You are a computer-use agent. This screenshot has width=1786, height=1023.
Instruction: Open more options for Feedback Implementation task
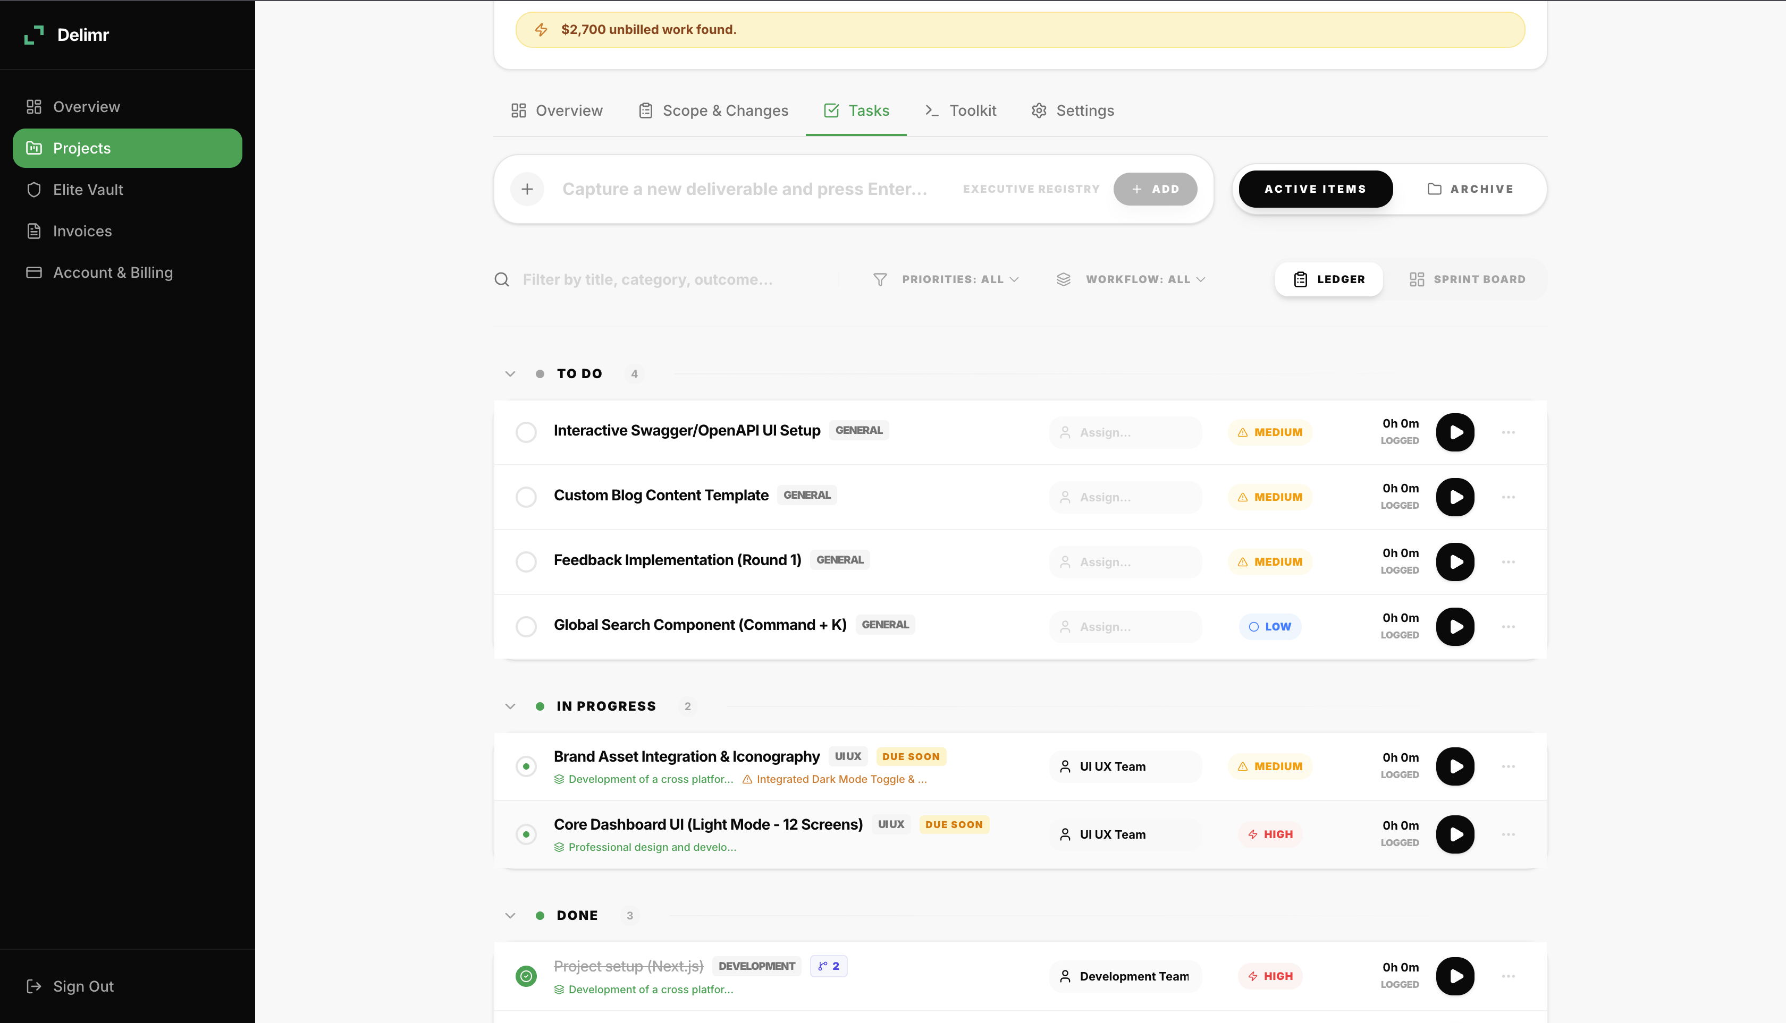pos(1507,562)
